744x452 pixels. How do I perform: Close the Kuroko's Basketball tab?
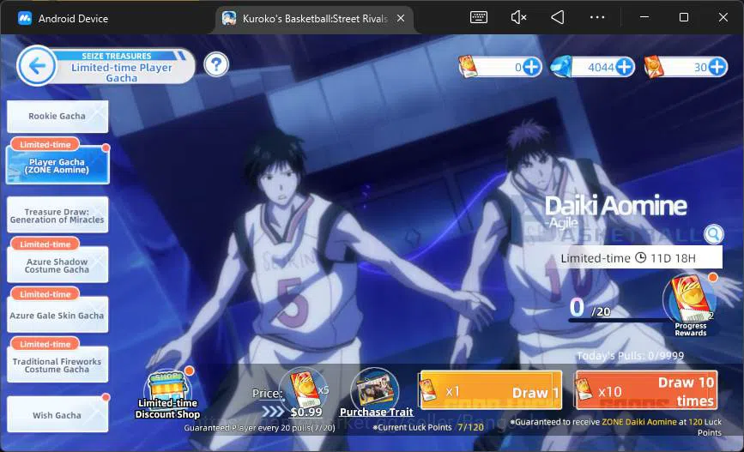tap(401, 18)
